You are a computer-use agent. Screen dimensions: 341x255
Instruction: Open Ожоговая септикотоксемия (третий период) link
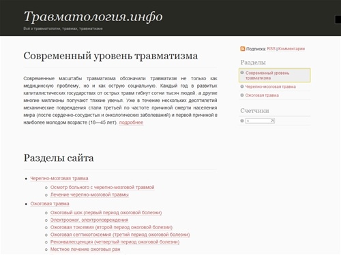[120, 235]
